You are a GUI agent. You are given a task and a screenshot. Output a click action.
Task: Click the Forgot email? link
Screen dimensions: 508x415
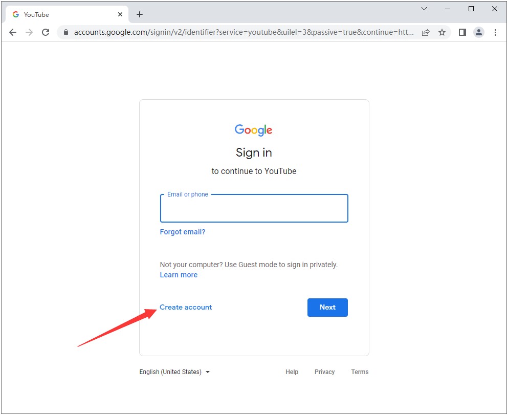[x=183, y=232]
